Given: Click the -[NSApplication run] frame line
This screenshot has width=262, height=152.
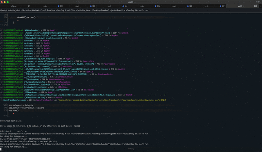Looking at the screenshot, I should pos(31,98).
